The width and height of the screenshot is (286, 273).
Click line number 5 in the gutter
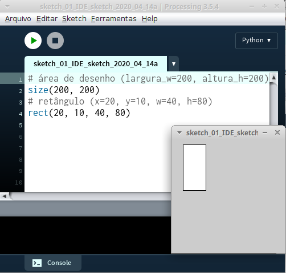pos(21,126)
